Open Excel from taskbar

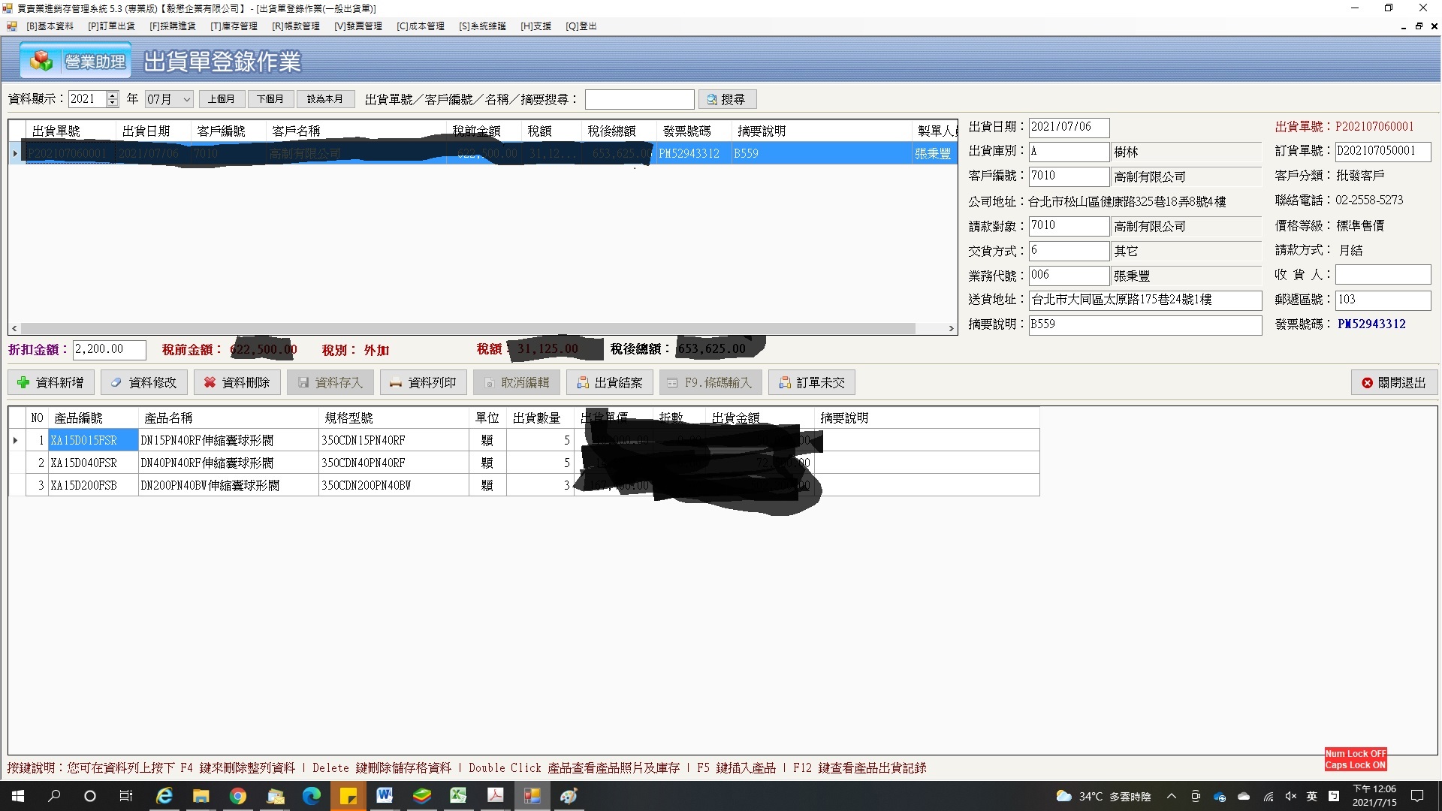(458, 796)
